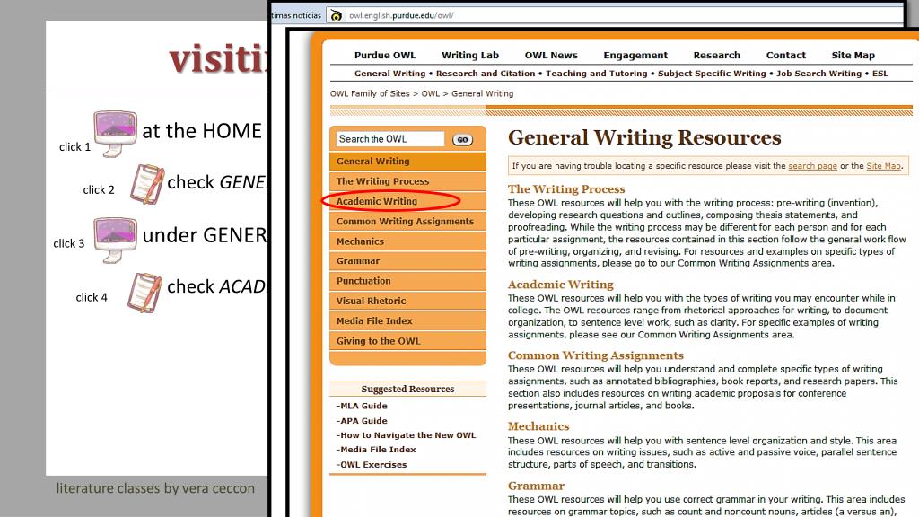Open the Contact menu item
This screenshot has width=919, height=517.
785,55
